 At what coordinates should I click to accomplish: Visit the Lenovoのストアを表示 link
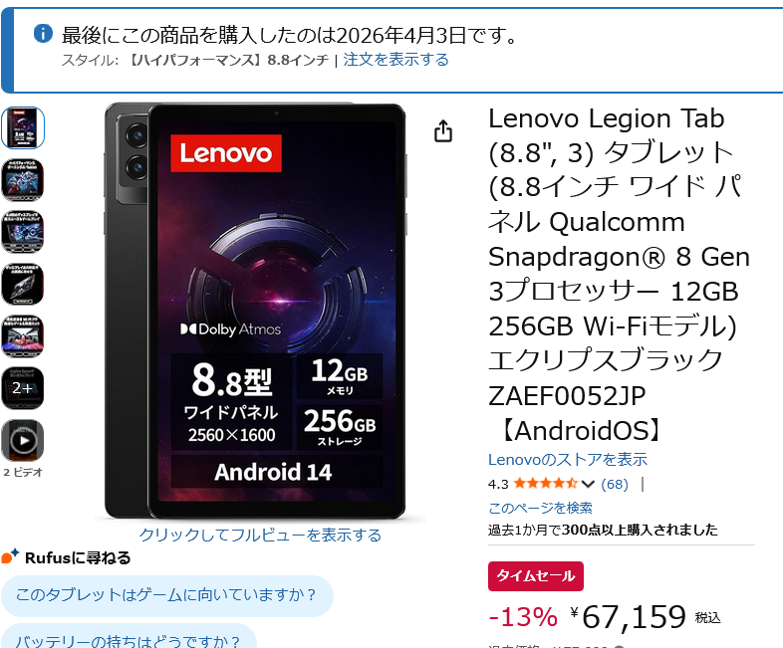[x=567, y=460]
